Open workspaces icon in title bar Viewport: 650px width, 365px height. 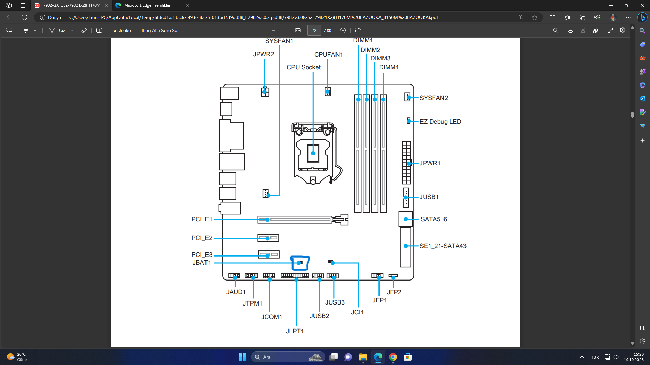(x=9, y=5)
